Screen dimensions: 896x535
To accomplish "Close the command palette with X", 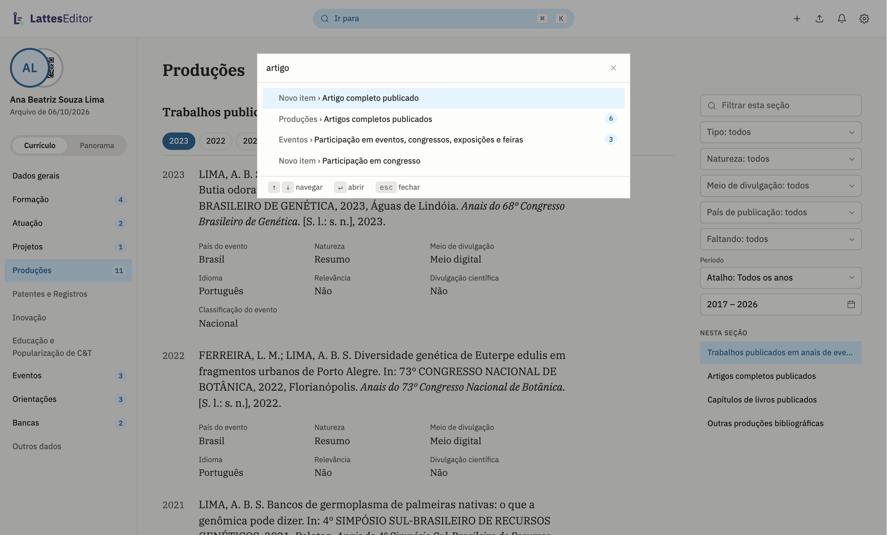I will (x=613, y=68).
